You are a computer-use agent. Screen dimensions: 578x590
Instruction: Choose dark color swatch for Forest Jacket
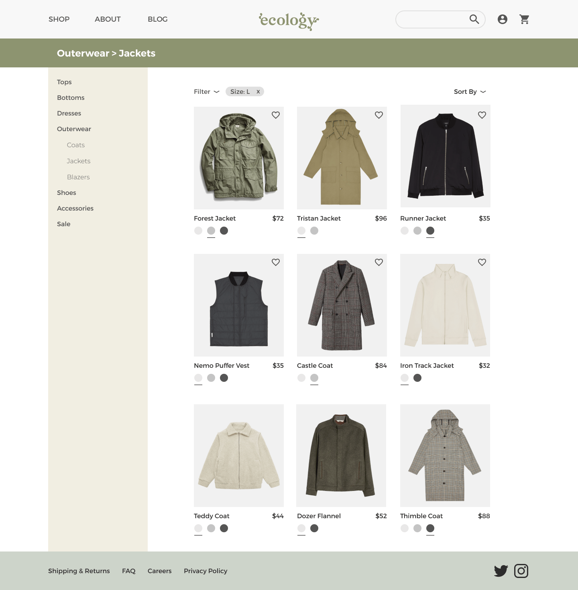click(x=224, y=231)
